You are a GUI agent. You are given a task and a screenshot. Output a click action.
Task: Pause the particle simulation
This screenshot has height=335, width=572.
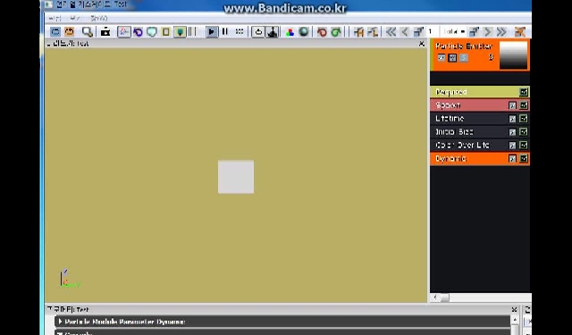tap(225, 32)
